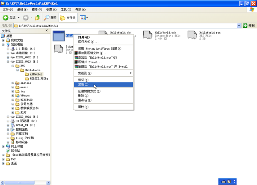Open the address bar dropdown arrow
The width and height of the screenshot is (257, 185).
click(239, 26)
